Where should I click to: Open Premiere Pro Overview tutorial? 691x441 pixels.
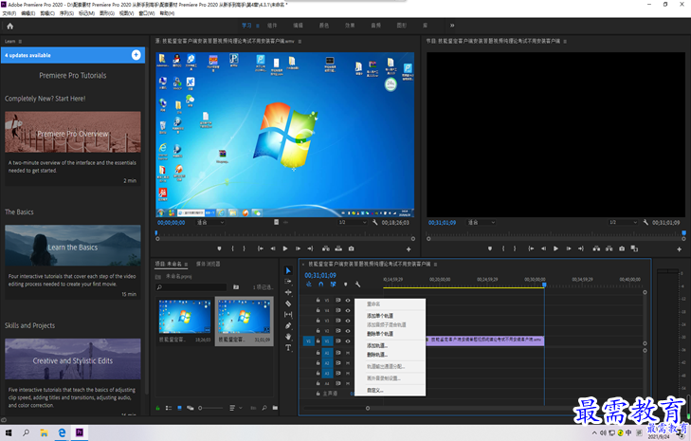point(73,132)
